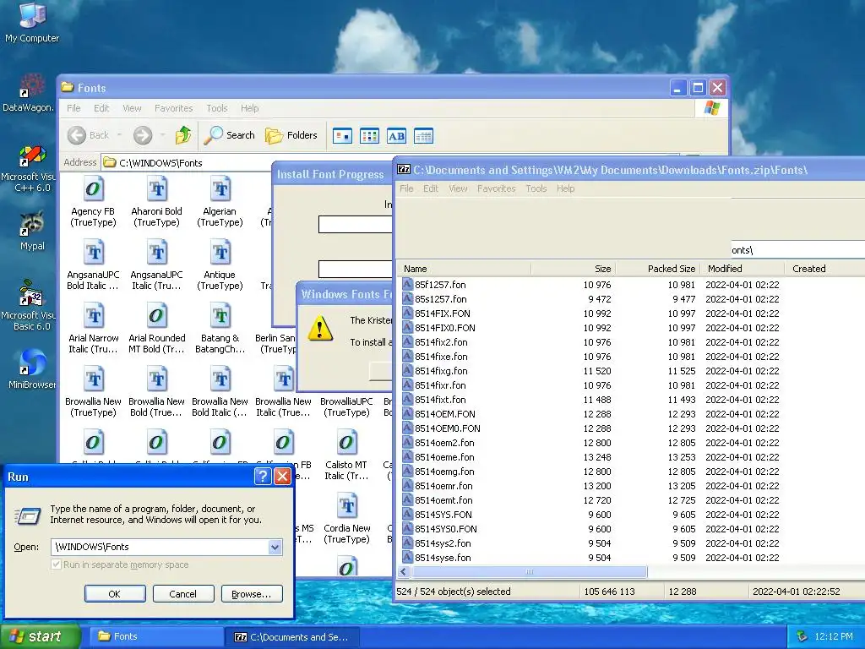
Task: Switch Fonts view to Details
Action: pos(423,136)
